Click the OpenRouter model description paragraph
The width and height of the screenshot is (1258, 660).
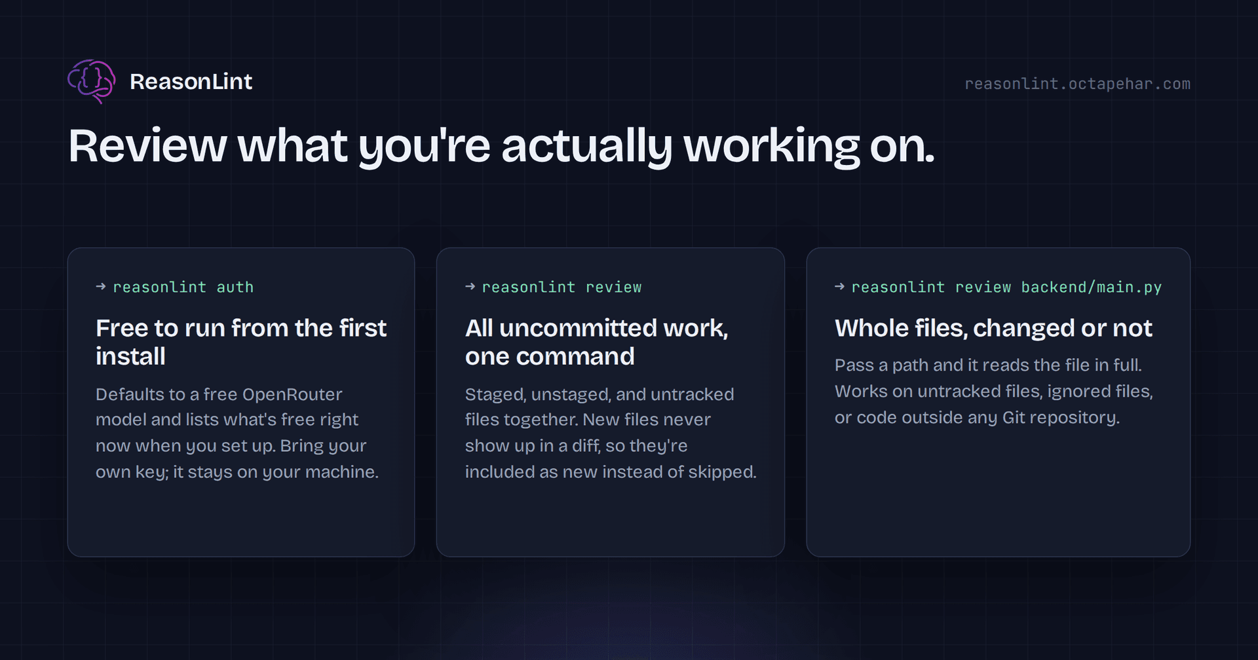[237, 433]
